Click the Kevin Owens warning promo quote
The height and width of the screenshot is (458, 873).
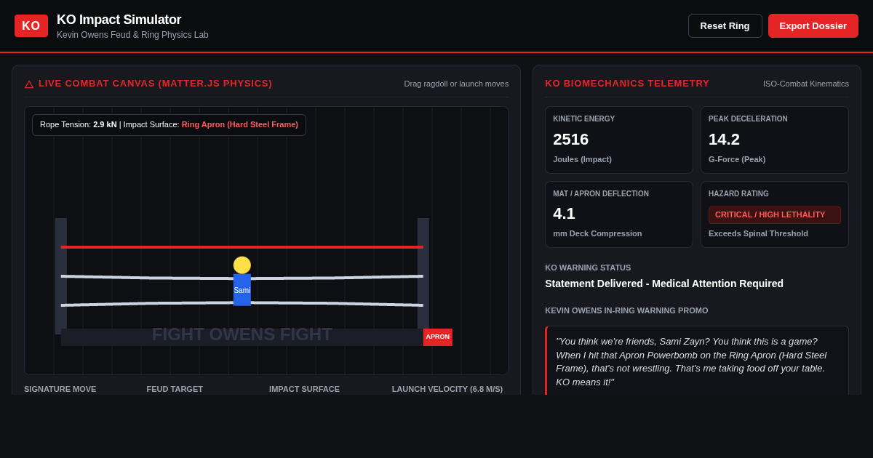[697, 361]
